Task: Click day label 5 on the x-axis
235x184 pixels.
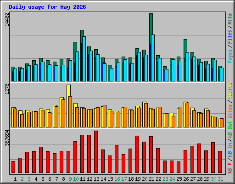Action: tap(43, 179)
